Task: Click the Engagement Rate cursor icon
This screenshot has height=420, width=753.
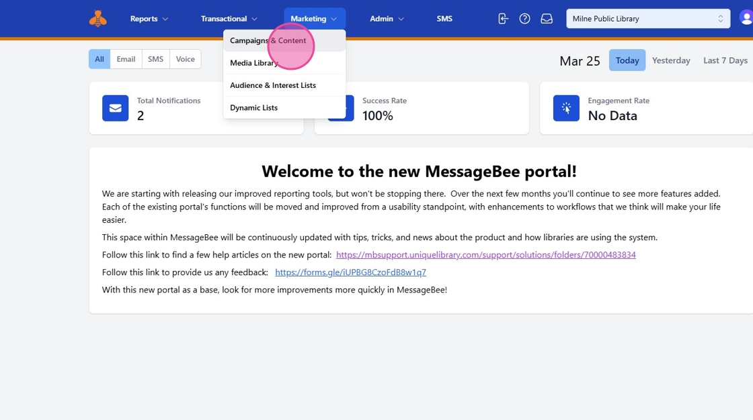Action: pyautogui.click(x=566, y=108)
